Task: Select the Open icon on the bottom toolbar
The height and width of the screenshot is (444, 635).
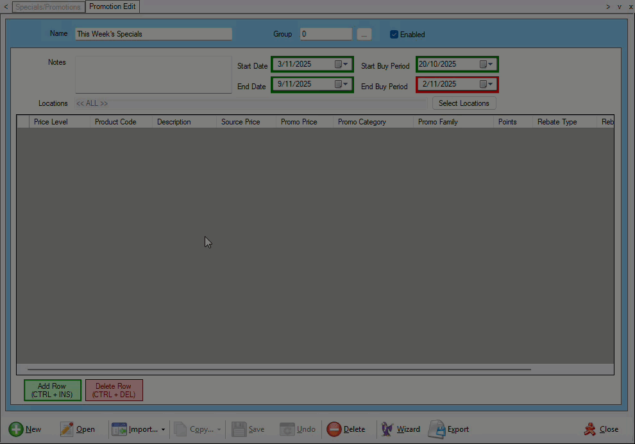Action: [67, 429]
